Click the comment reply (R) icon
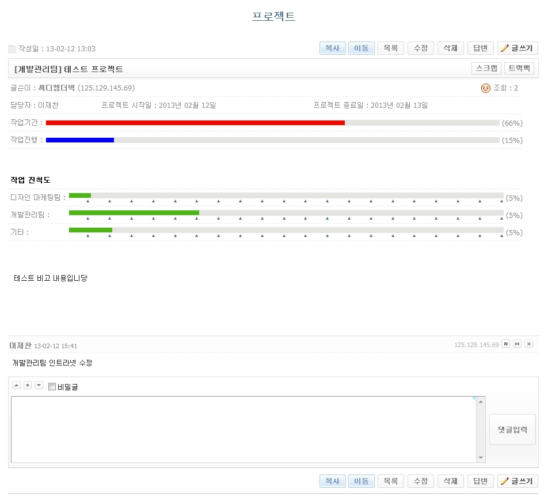Screen dimensions: 544x497 click(505, 344)
